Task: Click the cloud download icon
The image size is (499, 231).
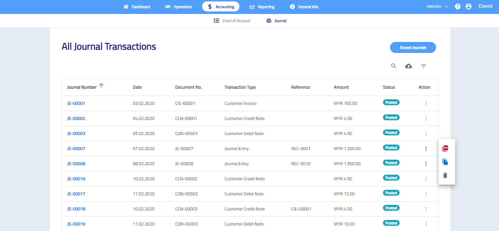Action: tap(408, 66)
